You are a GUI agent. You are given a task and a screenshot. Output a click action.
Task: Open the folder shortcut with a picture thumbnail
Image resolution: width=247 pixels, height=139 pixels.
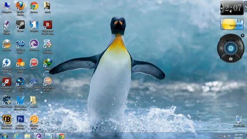[47, 7]
